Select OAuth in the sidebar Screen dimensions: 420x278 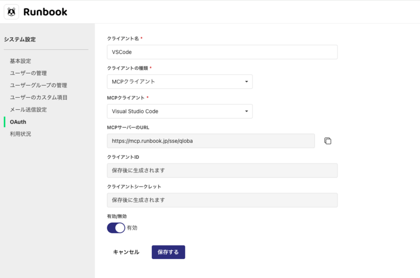click(18, 122)
